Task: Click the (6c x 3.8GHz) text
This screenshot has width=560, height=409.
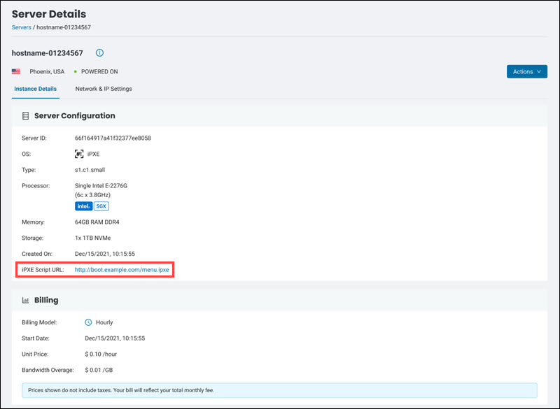Action: (x=93, y=195)
